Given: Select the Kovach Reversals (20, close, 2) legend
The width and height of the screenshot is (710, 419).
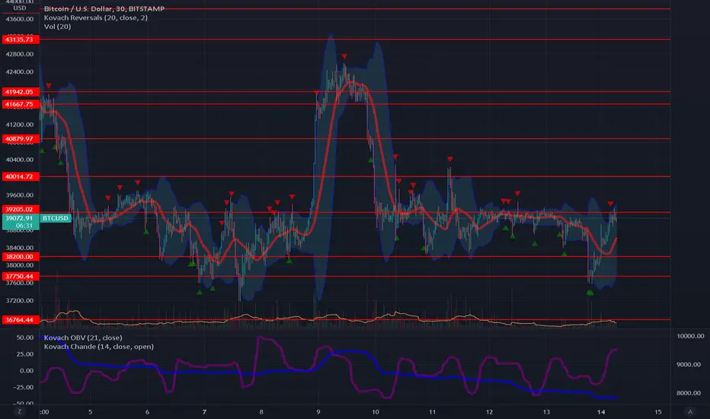Looking at the screenshot, I should pos(95,18).
